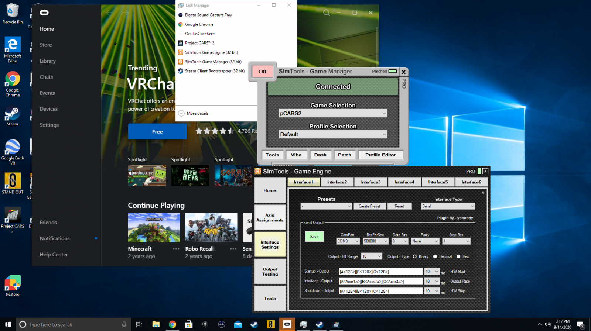The image size is (591, 331).
Task: Open File Explorer from the taskbar
Action: click(x=156, y=324)
